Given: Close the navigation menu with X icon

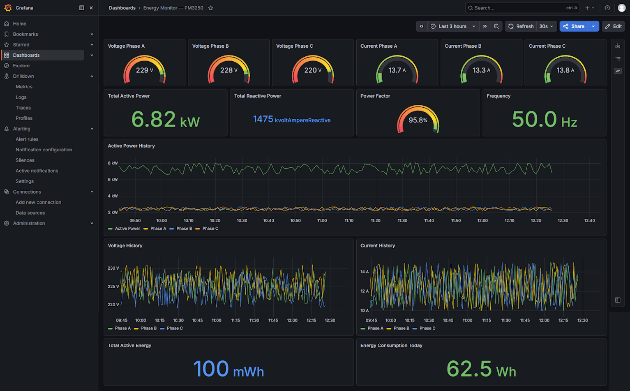Looking at the screenshot, I should click(x=91, y=8).
